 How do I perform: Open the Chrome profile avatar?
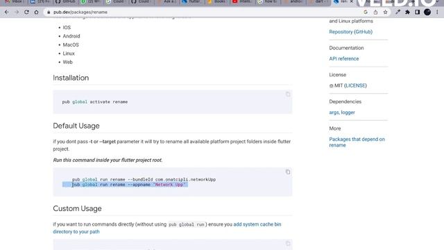[427, 12]
